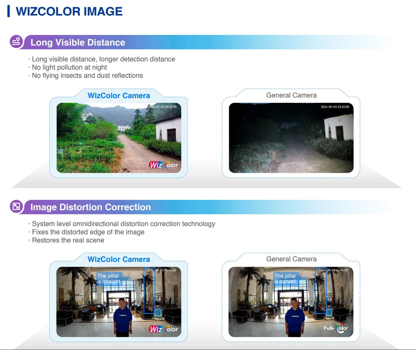Viewport: 416px width, 350px height.
Task: Click the Long Visible Distance section icon
Action: click(x=16, y=42)
